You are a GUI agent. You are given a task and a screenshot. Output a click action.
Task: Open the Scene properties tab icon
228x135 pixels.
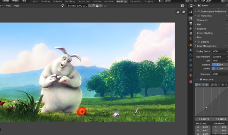[x=191, y=33]
